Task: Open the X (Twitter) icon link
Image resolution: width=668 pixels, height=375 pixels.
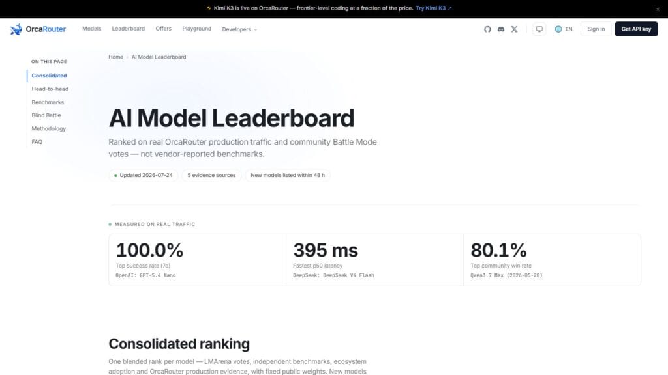Action: coord(514,29)
